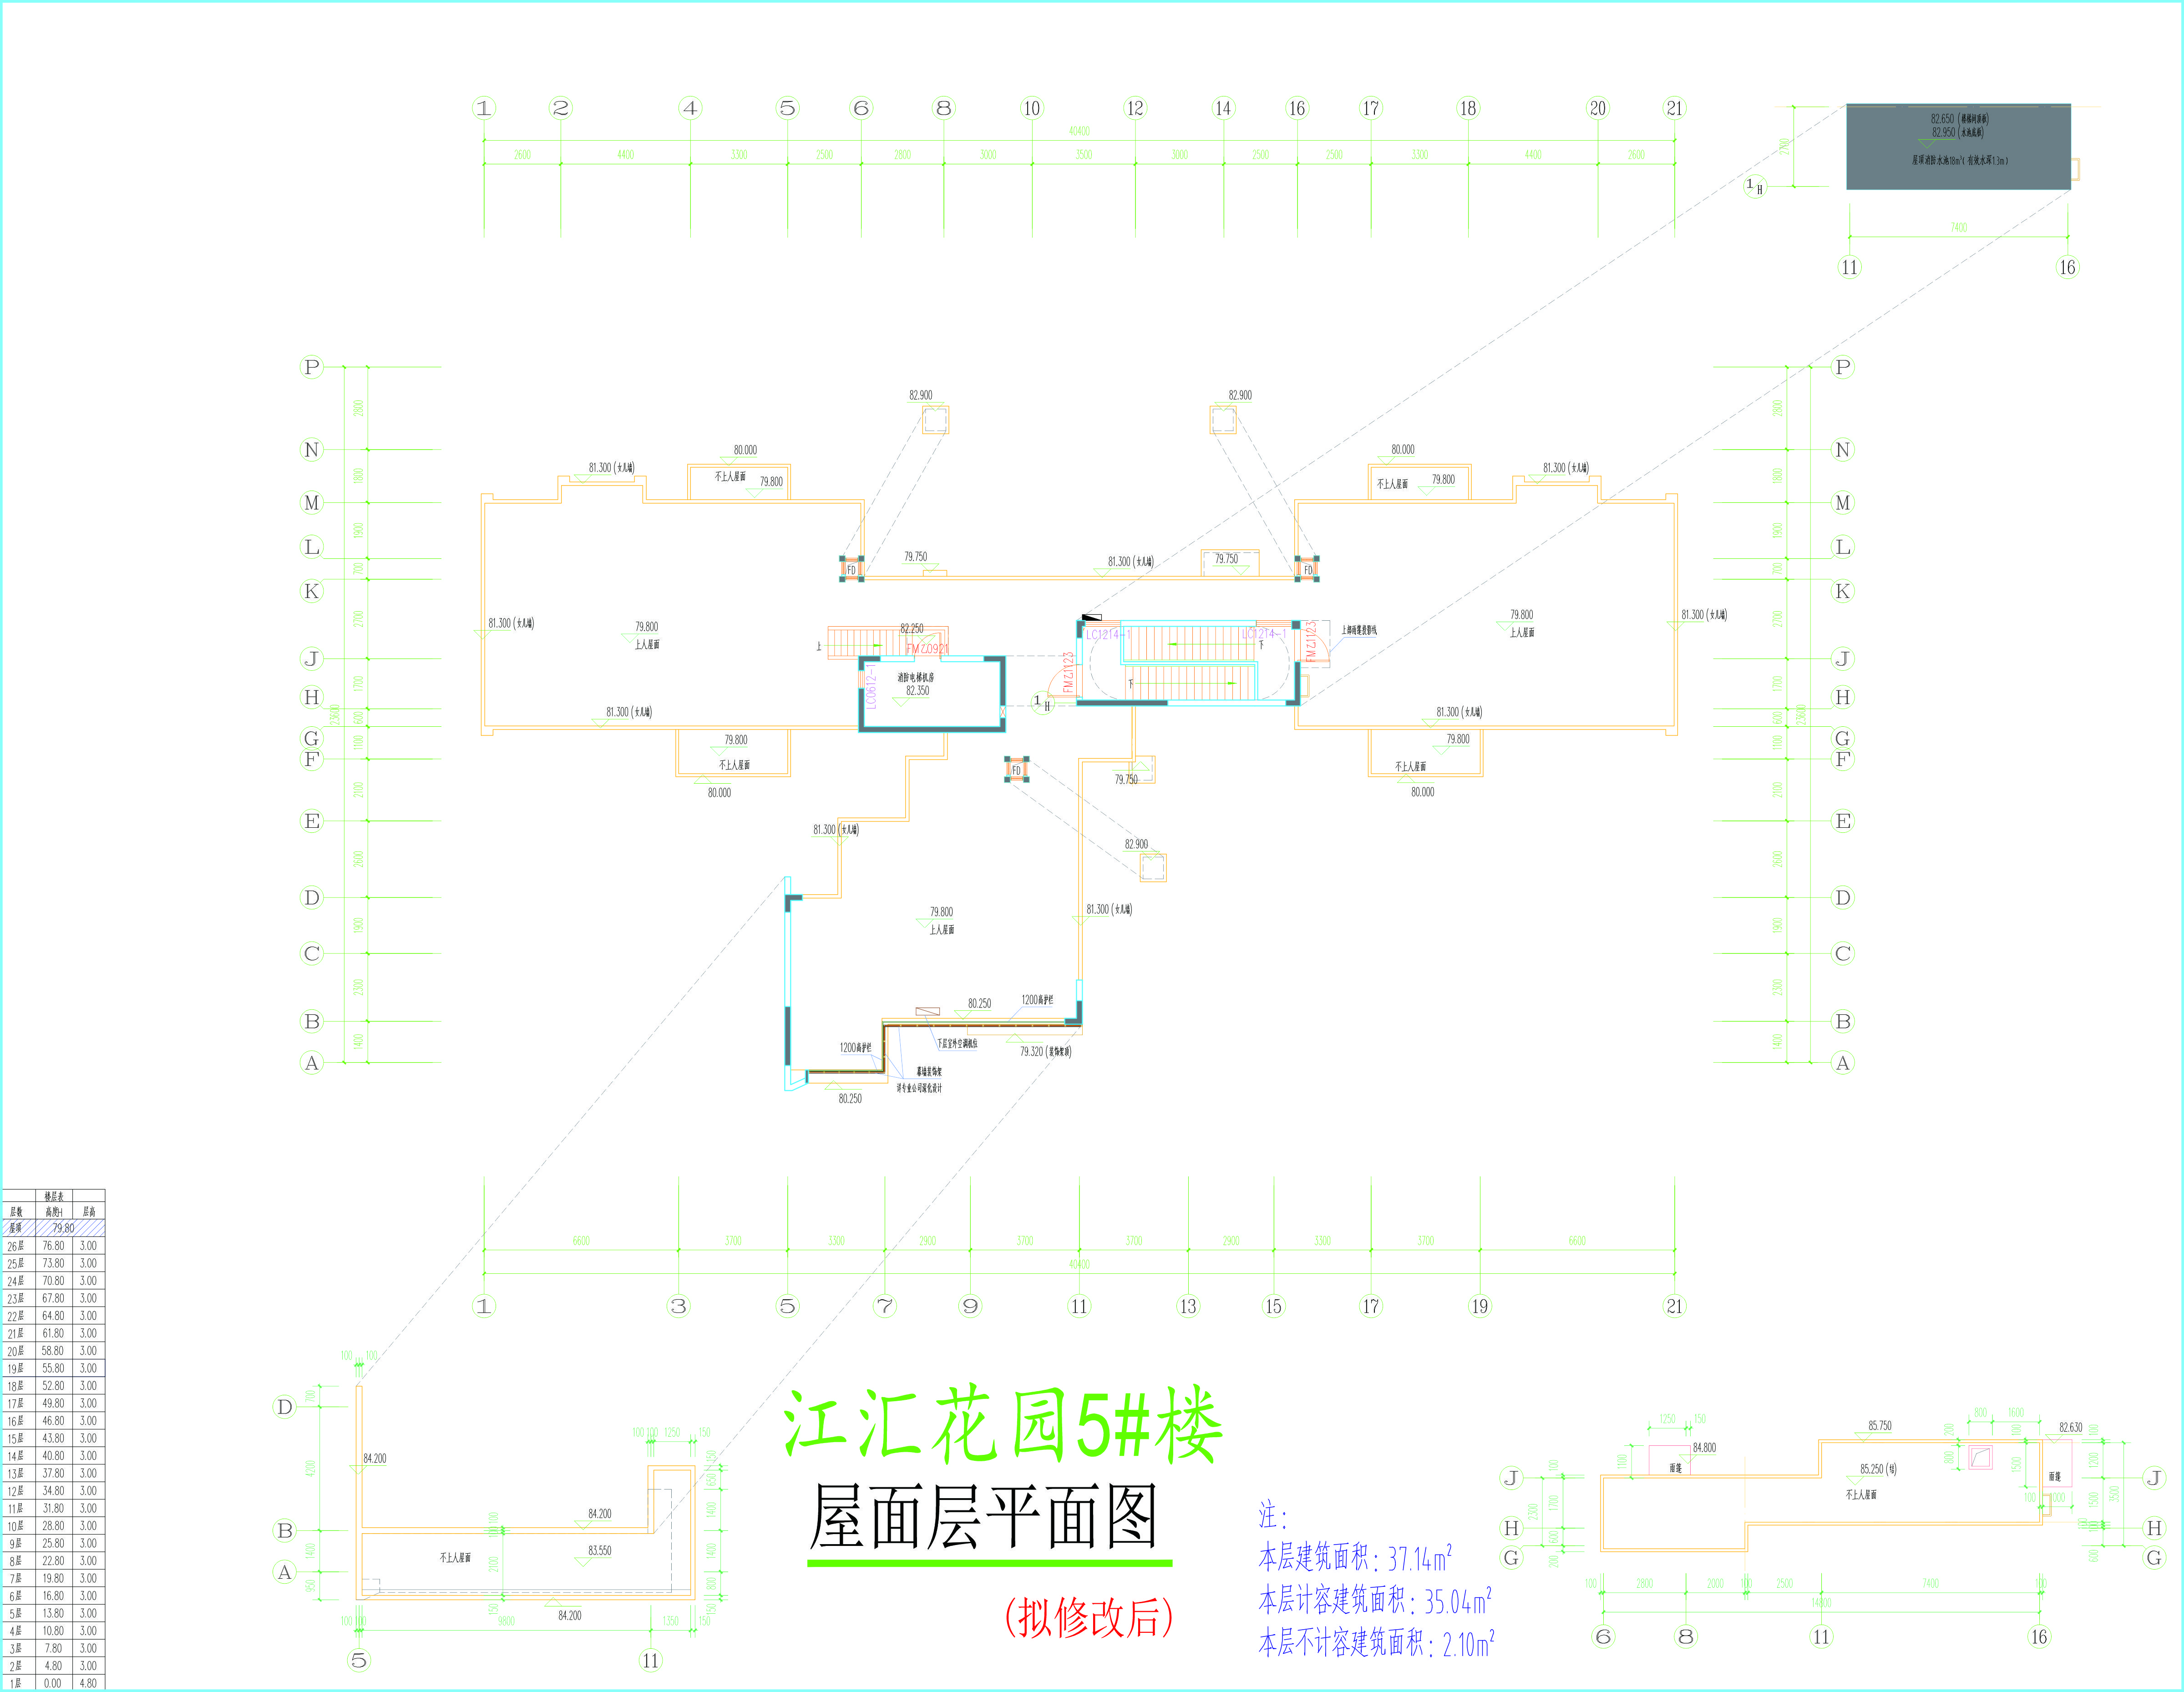Image resolution: width=2184 pixels, height=1692 pixels.
Task: Click axis bubble 9 in the main plan
Action: pyautogui.click(x=970, y=1306)
